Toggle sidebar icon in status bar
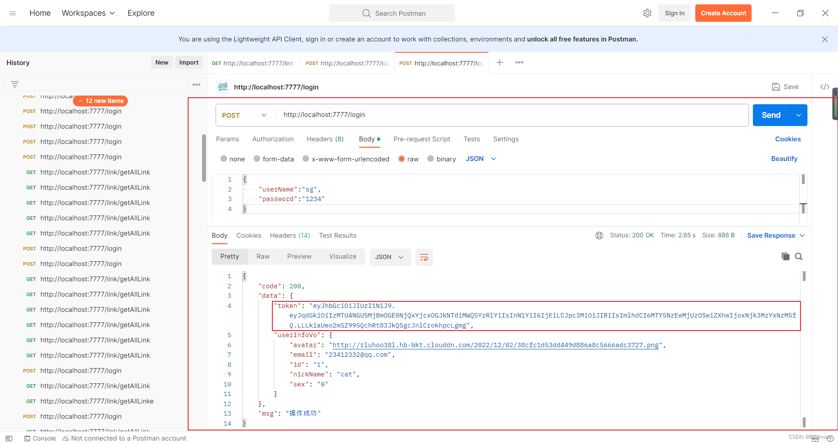Screen dimensions: 838x444 (x=9, y=438)
